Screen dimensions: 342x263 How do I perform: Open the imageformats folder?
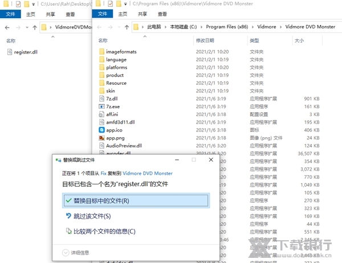point(121,52)
